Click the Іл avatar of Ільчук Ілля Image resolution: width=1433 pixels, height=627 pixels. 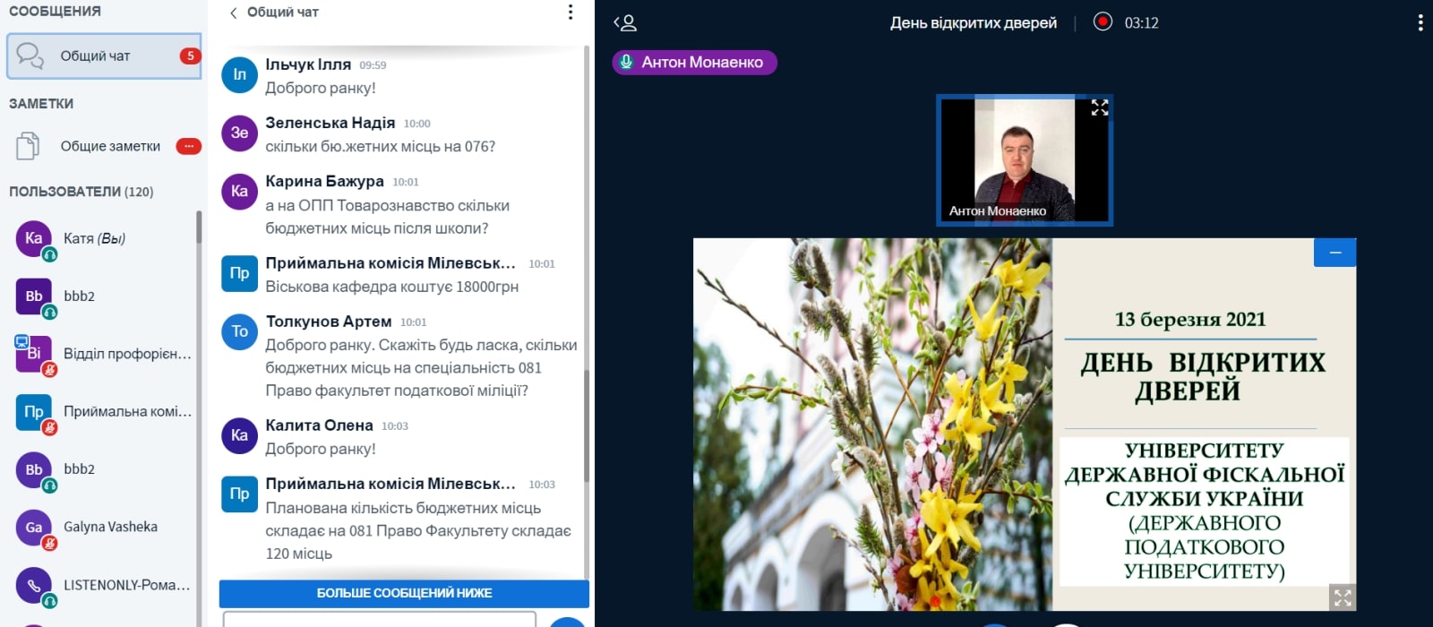tap(239, 74)
